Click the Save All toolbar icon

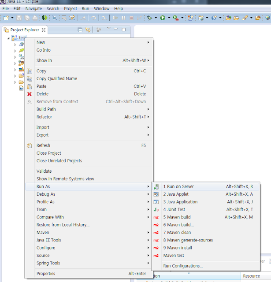[27, 18]
